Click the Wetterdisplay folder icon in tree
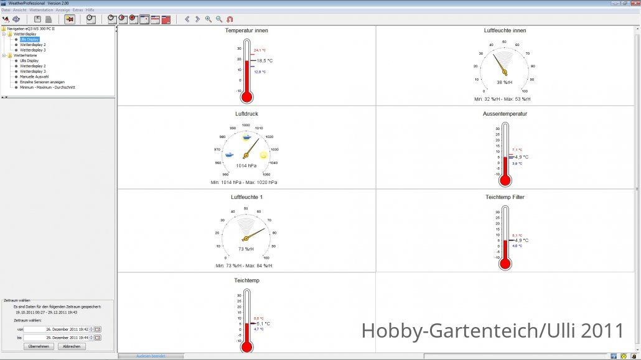 pos(10,34)
